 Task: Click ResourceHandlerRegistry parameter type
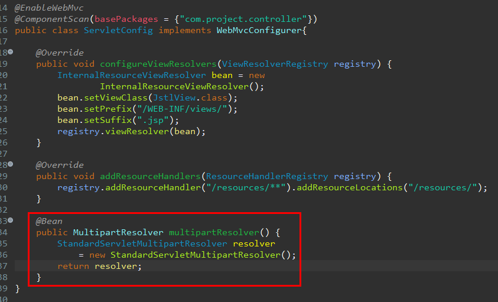pyautogui.click(x=267, y=176)
